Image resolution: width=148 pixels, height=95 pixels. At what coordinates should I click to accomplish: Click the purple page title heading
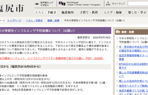pyautogui.click(x=56, y=30)
